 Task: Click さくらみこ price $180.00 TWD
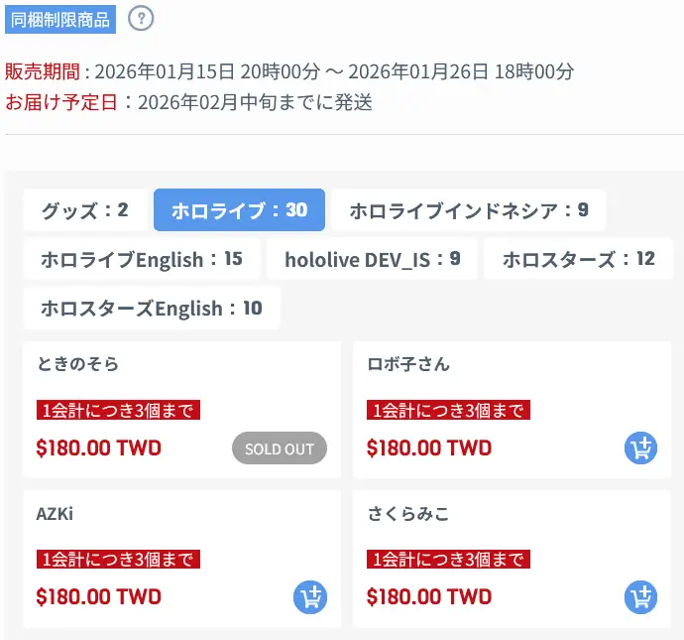(429, 597)
